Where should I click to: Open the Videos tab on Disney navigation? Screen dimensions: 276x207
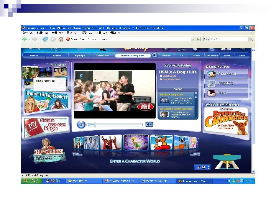tap(57, 56)
